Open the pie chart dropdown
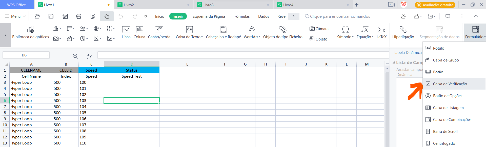Viewport: 486px width, 147px height. coord(84,38)
